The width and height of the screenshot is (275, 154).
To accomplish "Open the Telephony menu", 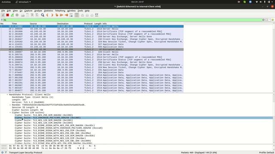I will [60, 11].
